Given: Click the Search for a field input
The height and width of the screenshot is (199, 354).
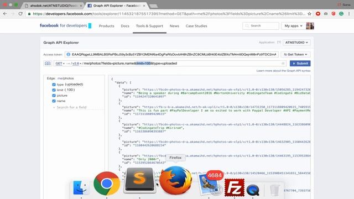Looking at the screenshot, I should coord(71,107).
